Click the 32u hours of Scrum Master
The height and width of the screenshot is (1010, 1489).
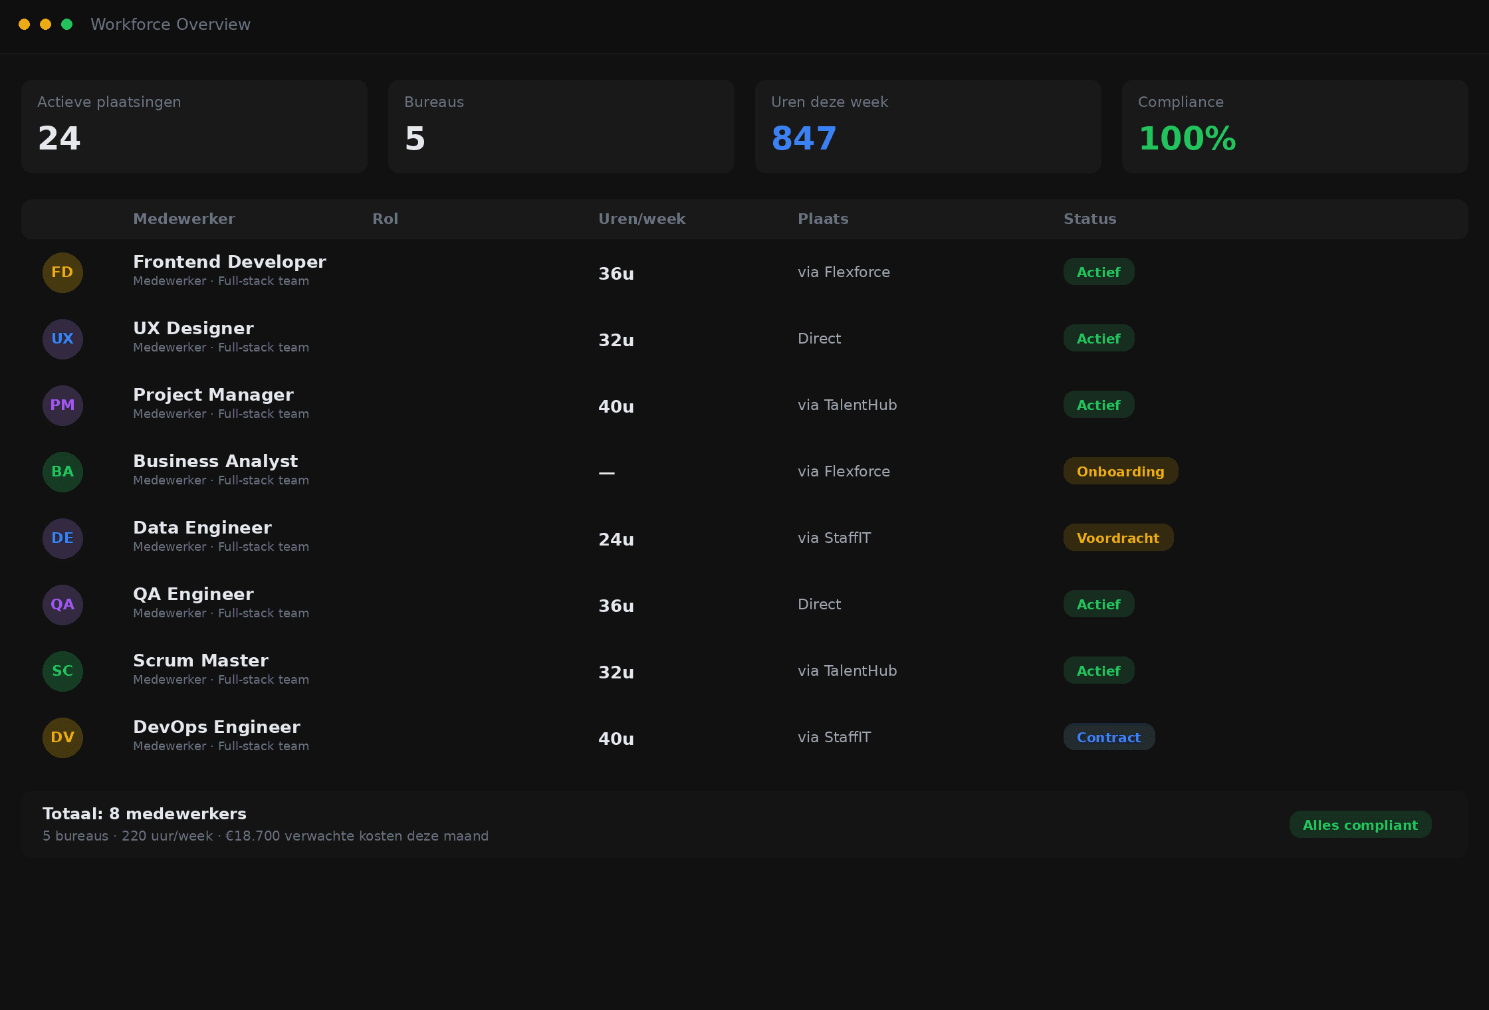click(x=616, y=672)
